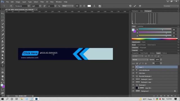Select the Zoom tool
Image resolution: width=180 pixels, height=101 pixels.
pyautogui.click(x=3, y=80)
